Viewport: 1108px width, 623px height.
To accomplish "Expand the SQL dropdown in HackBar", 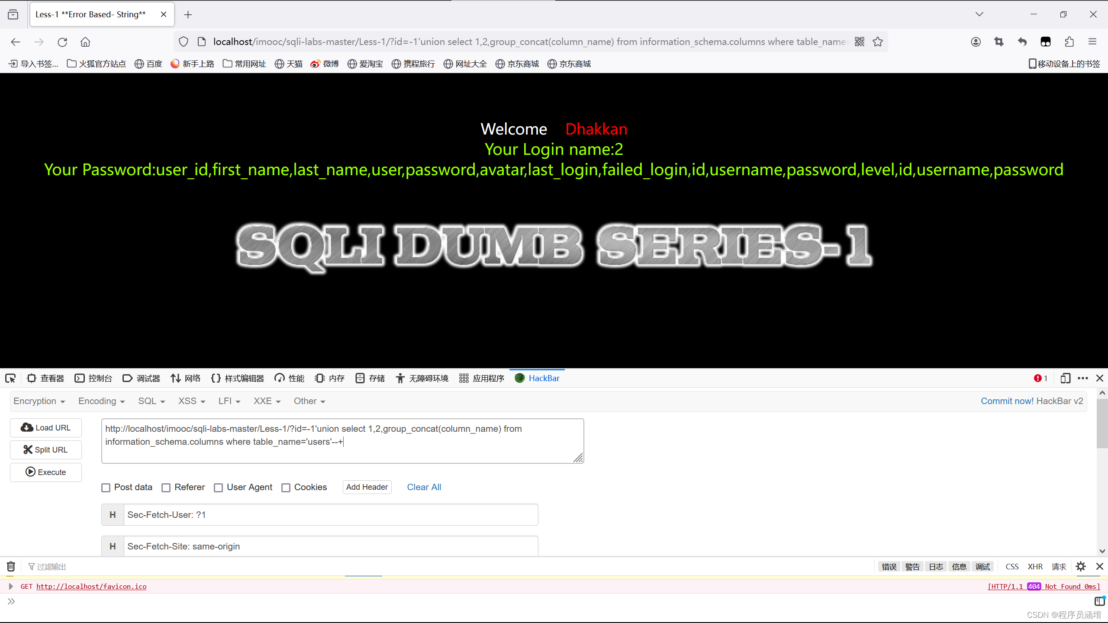I will (151, 401).
